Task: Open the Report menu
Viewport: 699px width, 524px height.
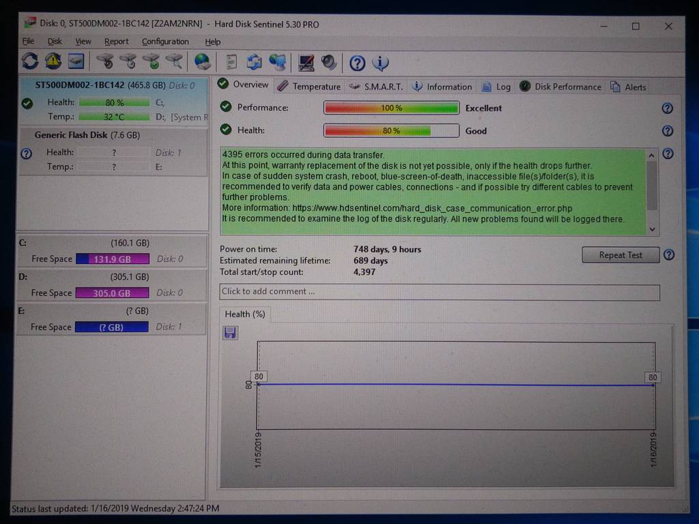Action: (x=116, y=42)
